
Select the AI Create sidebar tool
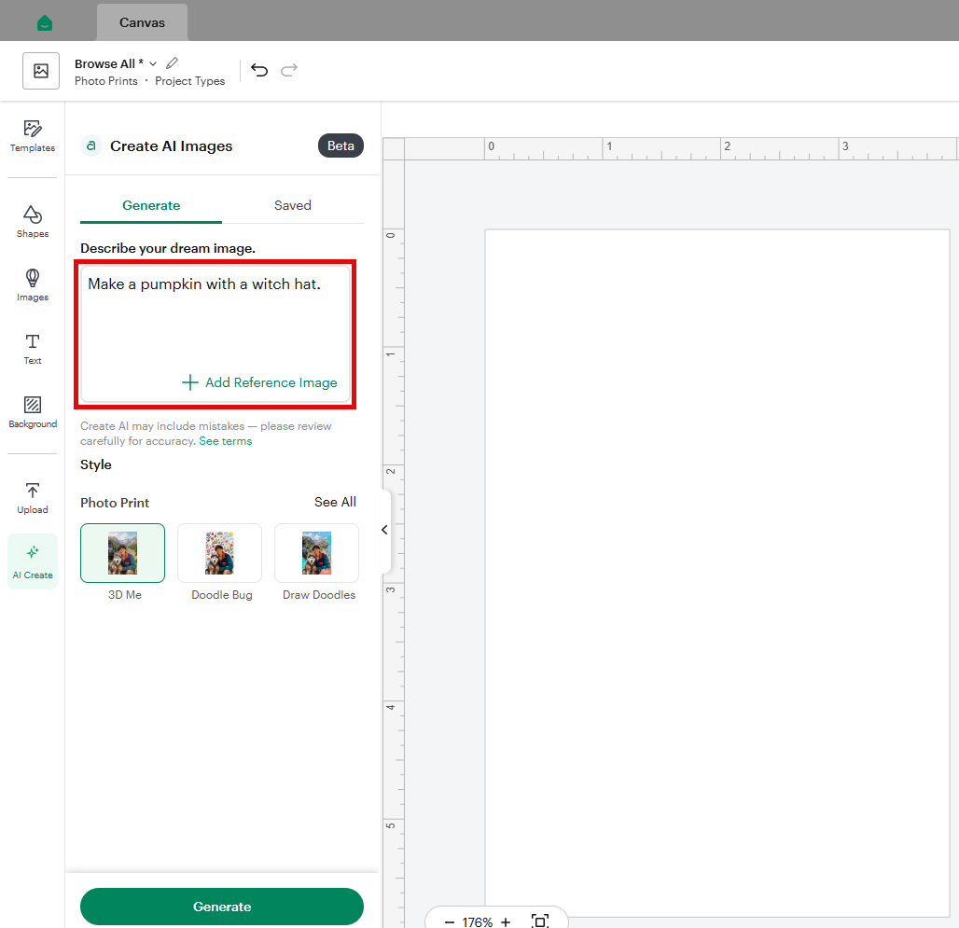[x=33, y=561]
